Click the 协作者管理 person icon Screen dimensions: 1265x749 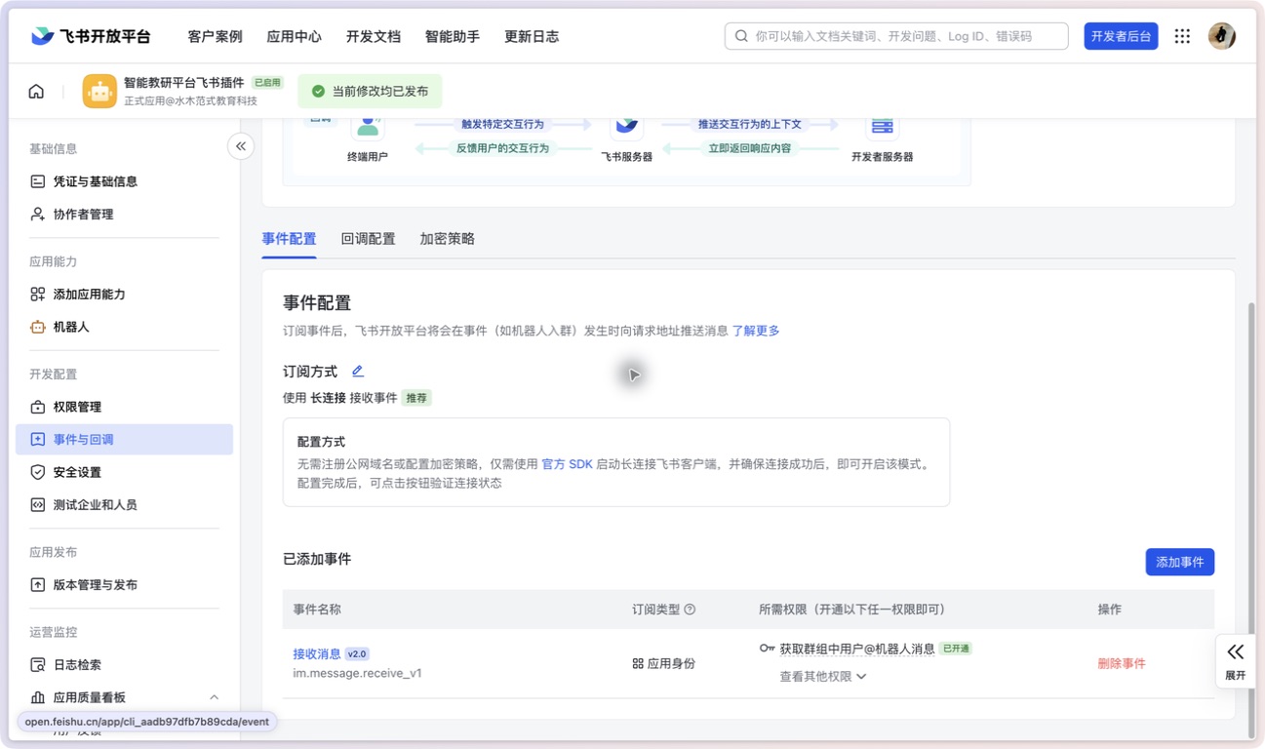[x=37, y=214]
